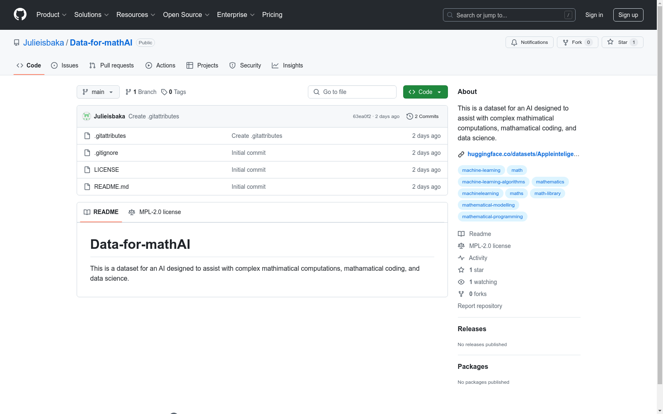Image resolution: width=663 pixels, height=414 pixels.
Task: Click the Go to file field
Action: point(352,92)
